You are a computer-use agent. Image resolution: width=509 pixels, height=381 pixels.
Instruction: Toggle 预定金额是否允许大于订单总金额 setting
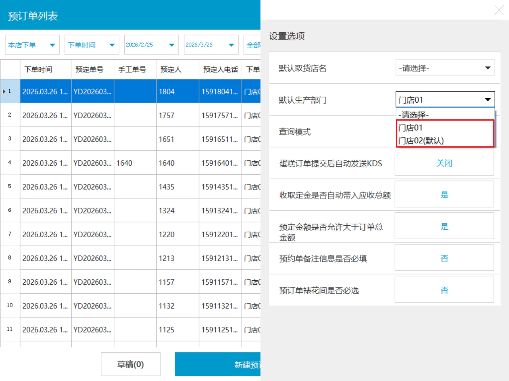click(x=444, y=227)
